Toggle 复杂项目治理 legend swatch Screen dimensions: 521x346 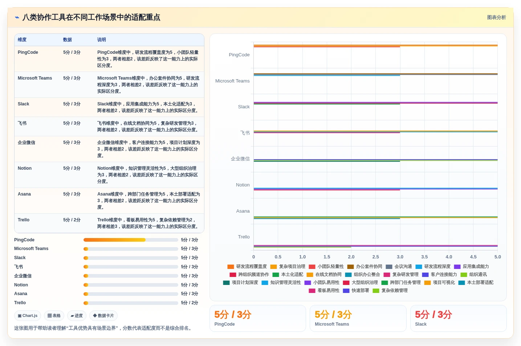(273, 267)
